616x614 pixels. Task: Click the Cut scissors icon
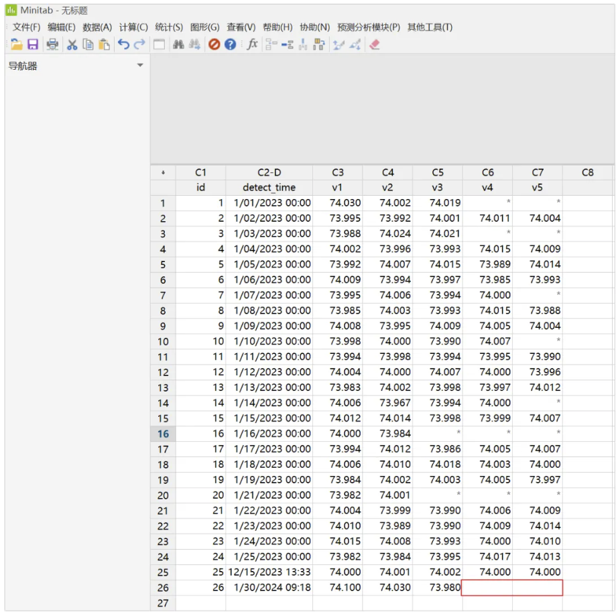(x=72, y=44)
